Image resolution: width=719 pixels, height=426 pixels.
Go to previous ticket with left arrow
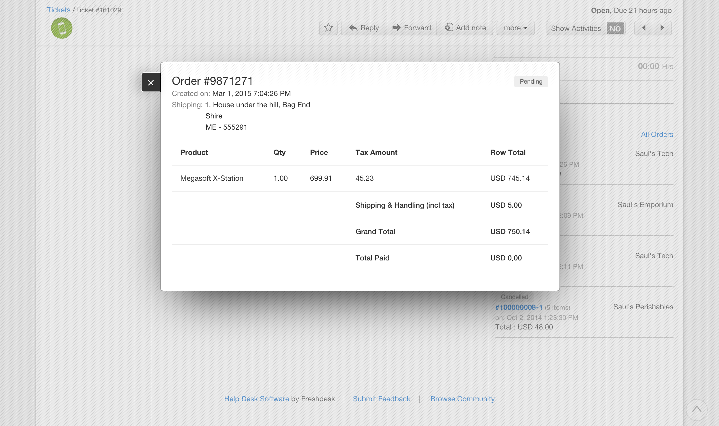(644, 28)
